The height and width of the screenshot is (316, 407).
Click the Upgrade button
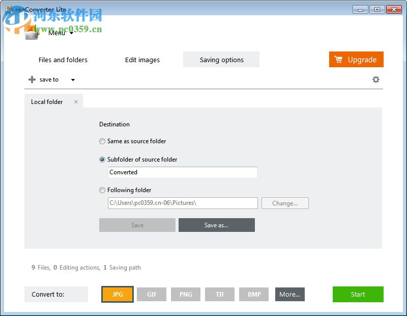tap(356, 59)
